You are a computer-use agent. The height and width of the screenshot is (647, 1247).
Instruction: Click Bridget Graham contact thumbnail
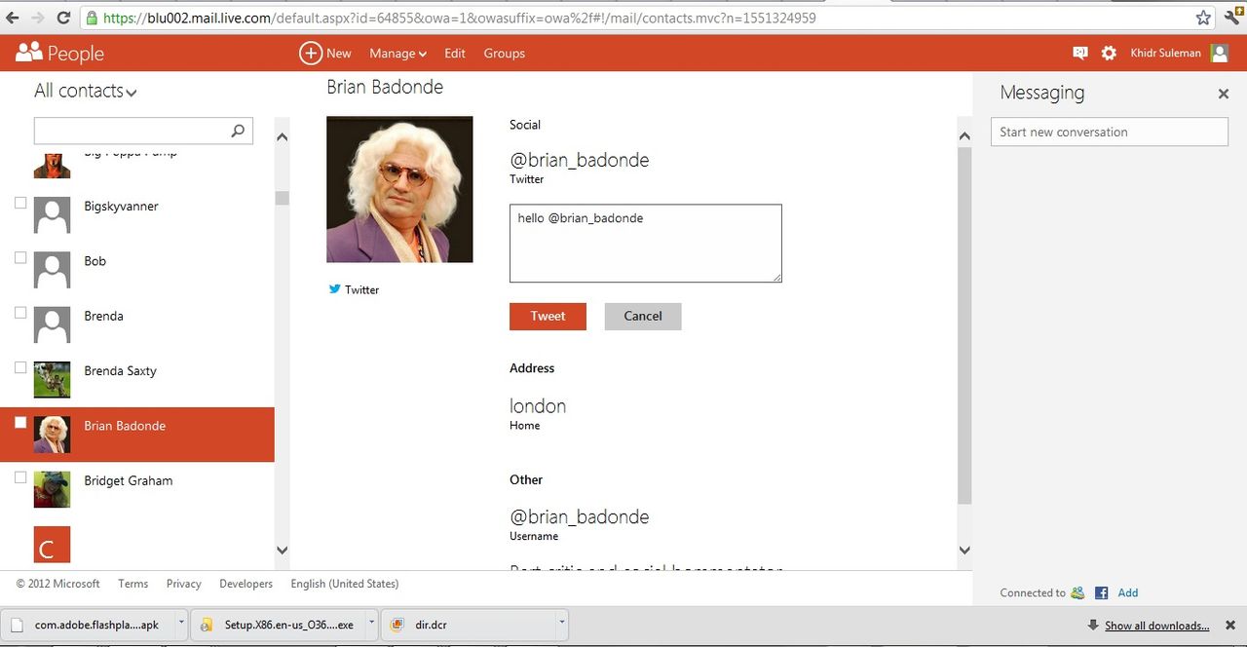53,489
